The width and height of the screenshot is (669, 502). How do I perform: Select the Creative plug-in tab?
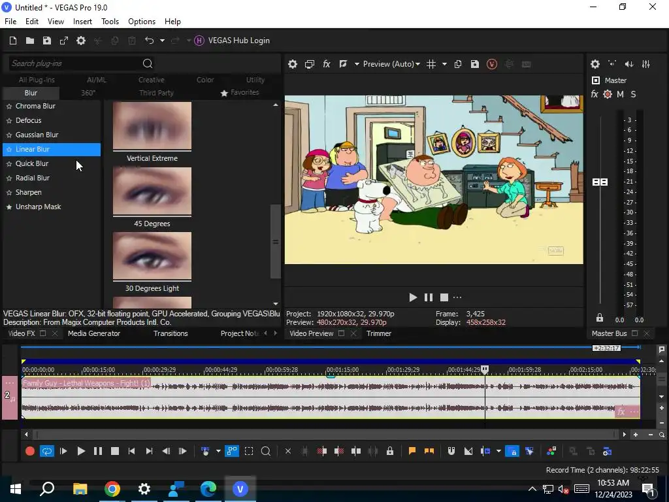pyautogui.click(x=152, y=80)
